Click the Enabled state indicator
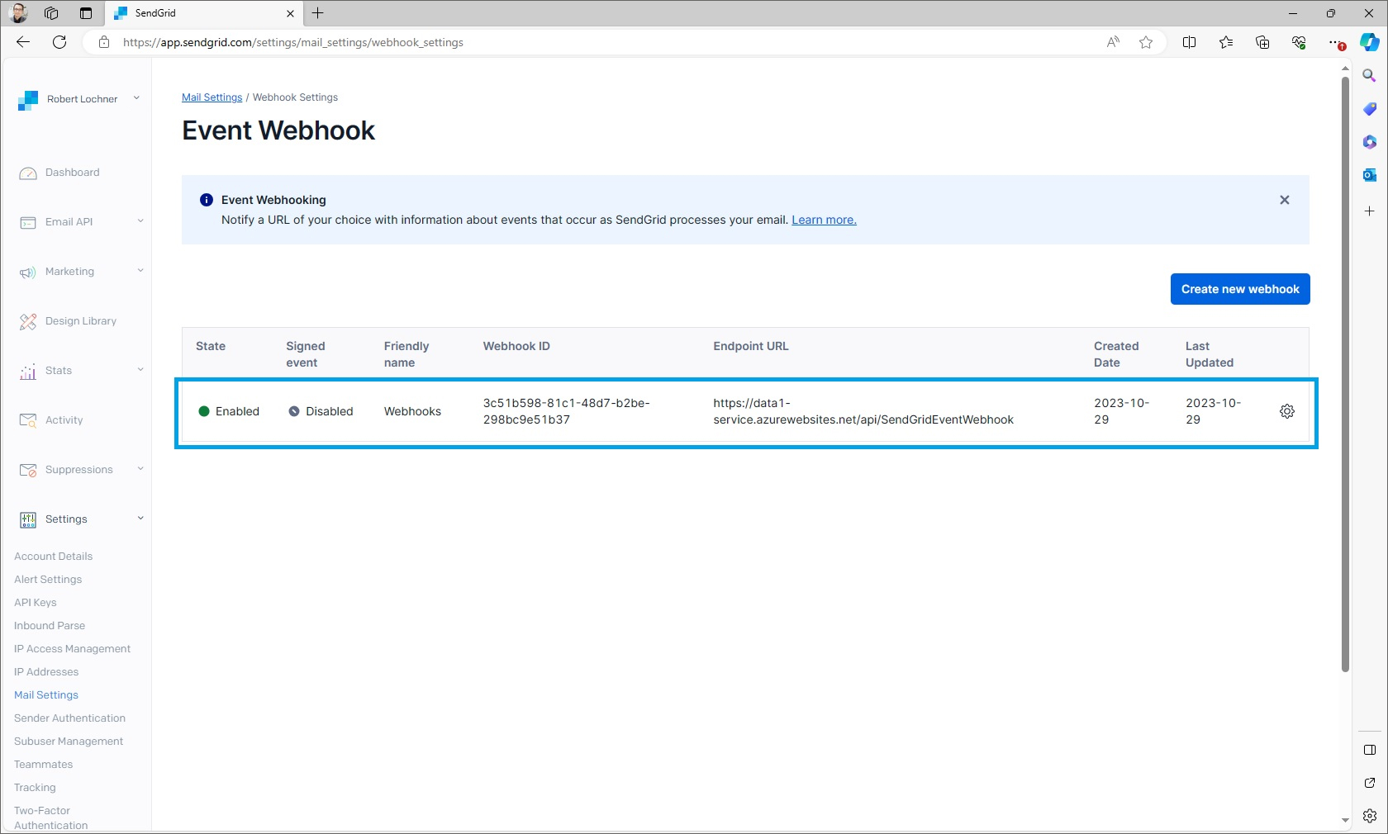1388x834 pixels. coord(229,411)
